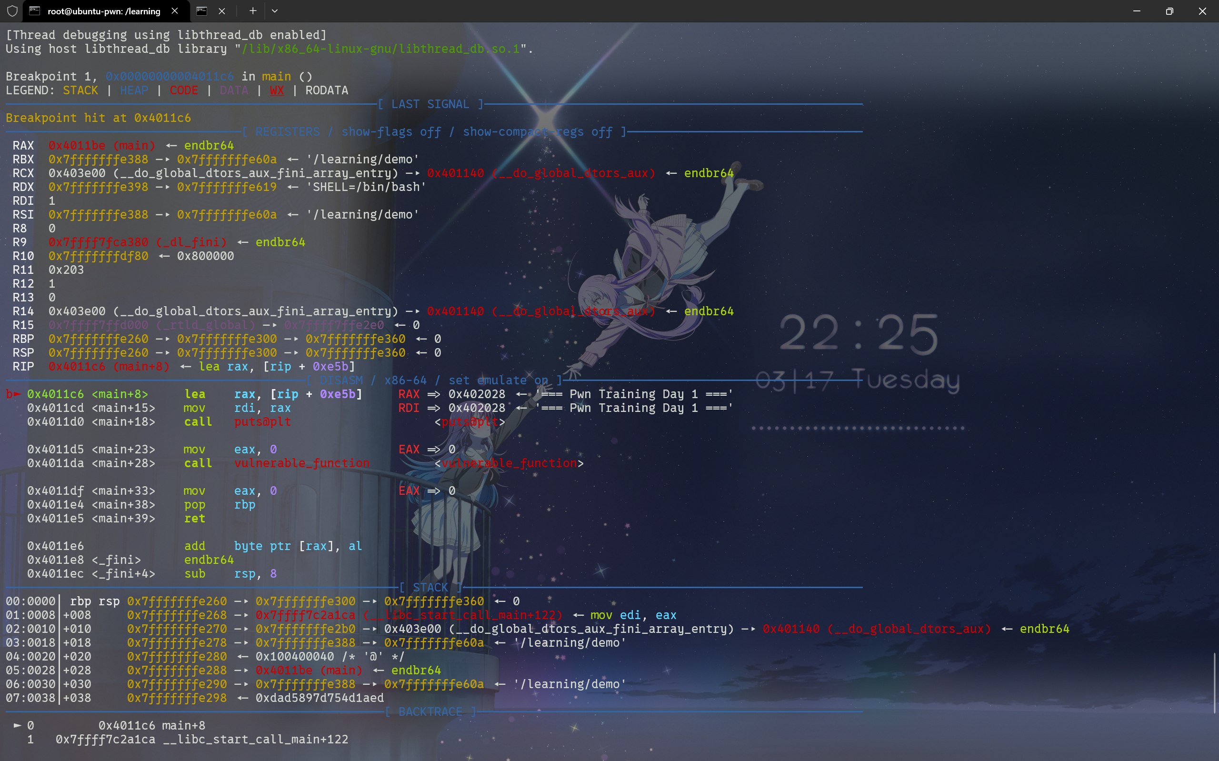Open a new tab with plus button
Screen dimensions: 1219x761
[252, 11]
